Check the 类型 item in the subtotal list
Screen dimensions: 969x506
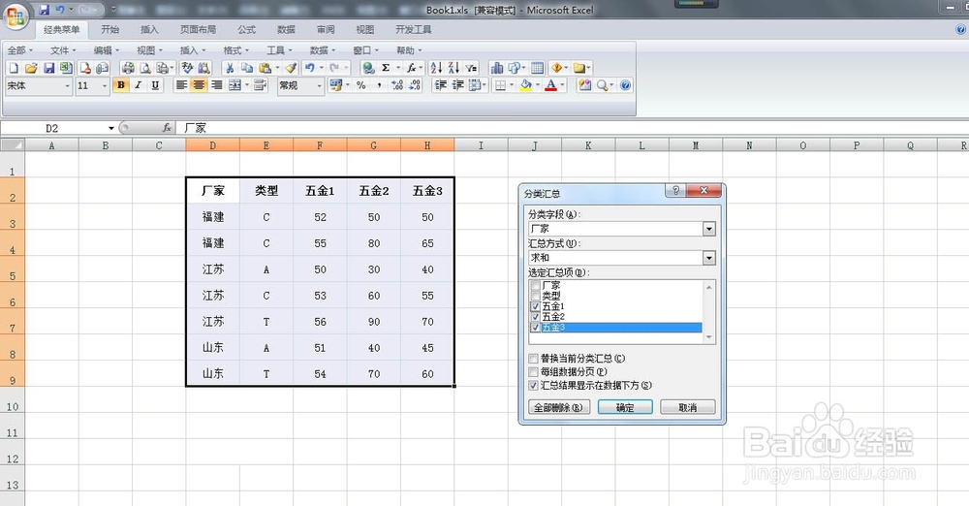pos(535,297)
